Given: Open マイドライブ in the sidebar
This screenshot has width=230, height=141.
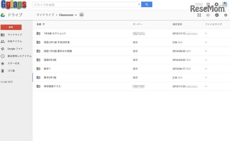Looking at the screenshot, I should point(15,35).
